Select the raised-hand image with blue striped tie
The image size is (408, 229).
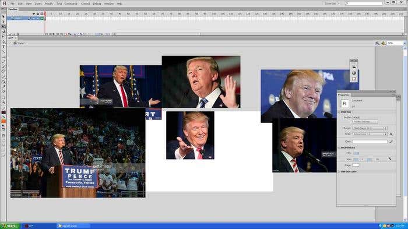pyautogui.click(x=201, y=82)
